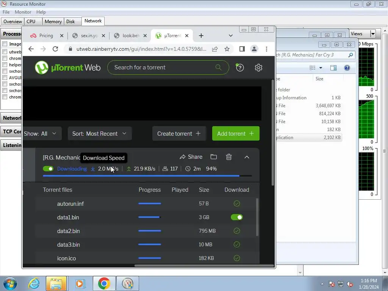Check the AVGUI process checkbox
Viewport: 388px width, 291px height.
5,77
